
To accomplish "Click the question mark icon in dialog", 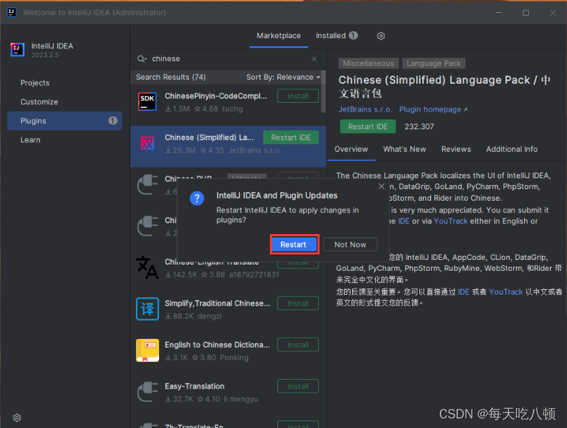I will pyautogui.click(x=196, y=198).
